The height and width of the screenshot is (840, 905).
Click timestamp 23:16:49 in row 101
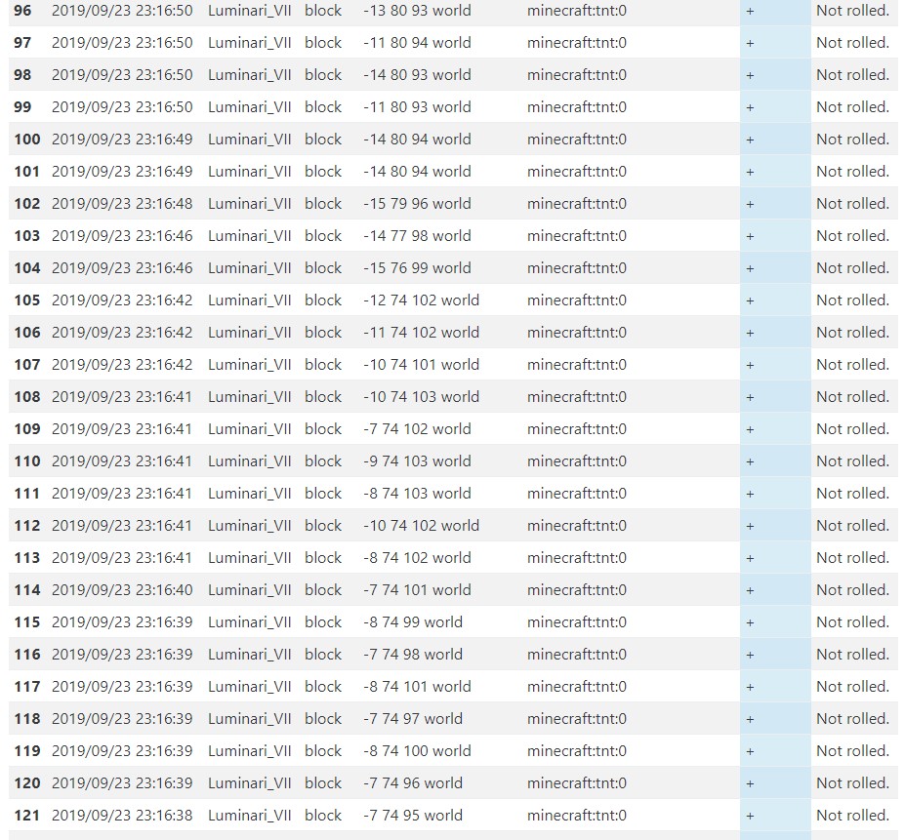pos(122,172)
